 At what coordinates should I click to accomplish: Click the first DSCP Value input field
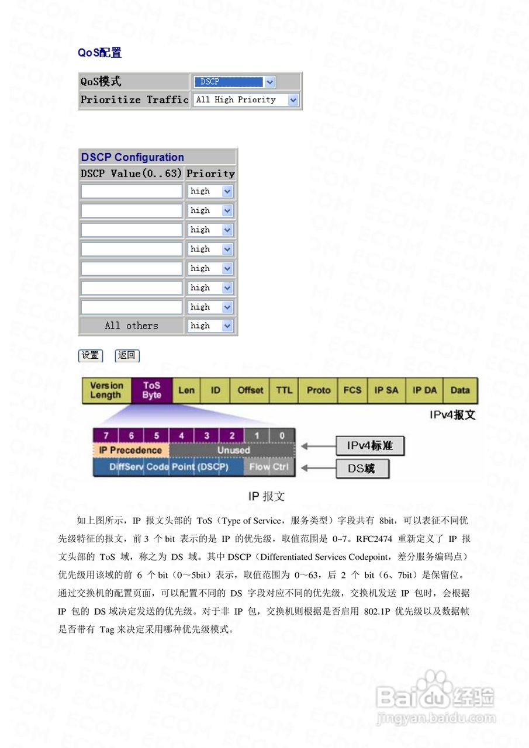(x=131, y=191)
